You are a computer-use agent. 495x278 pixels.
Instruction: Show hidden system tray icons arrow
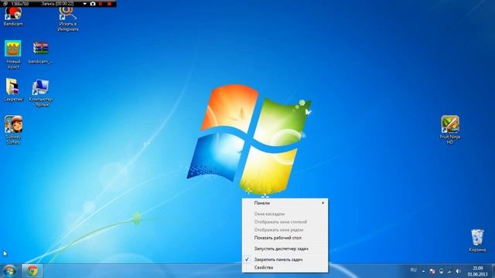pyautogui.click(x=423, y=271)
